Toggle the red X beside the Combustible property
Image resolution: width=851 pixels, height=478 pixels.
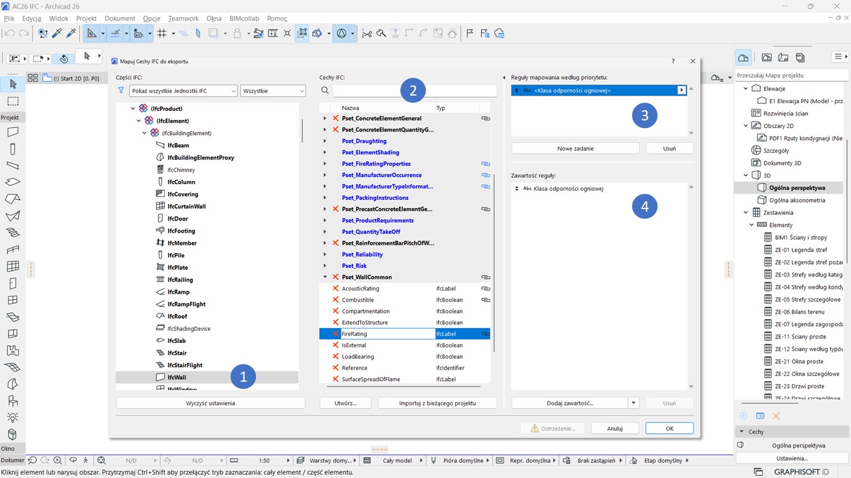click(335, 300)
